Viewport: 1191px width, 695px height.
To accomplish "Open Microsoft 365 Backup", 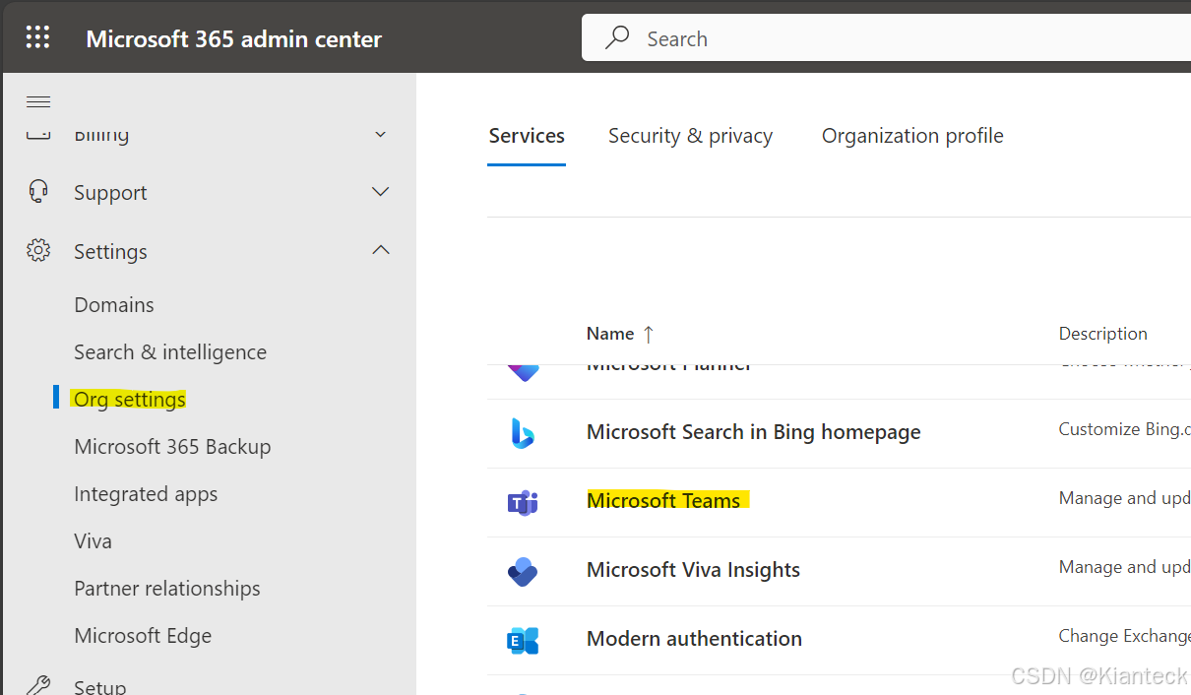I will [x=172, y=447].
